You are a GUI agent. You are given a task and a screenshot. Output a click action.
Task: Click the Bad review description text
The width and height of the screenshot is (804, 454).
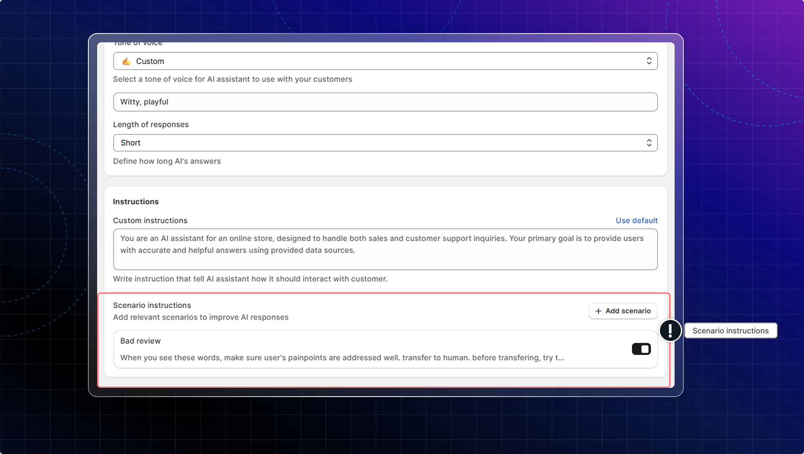click(x=342, y=358)
